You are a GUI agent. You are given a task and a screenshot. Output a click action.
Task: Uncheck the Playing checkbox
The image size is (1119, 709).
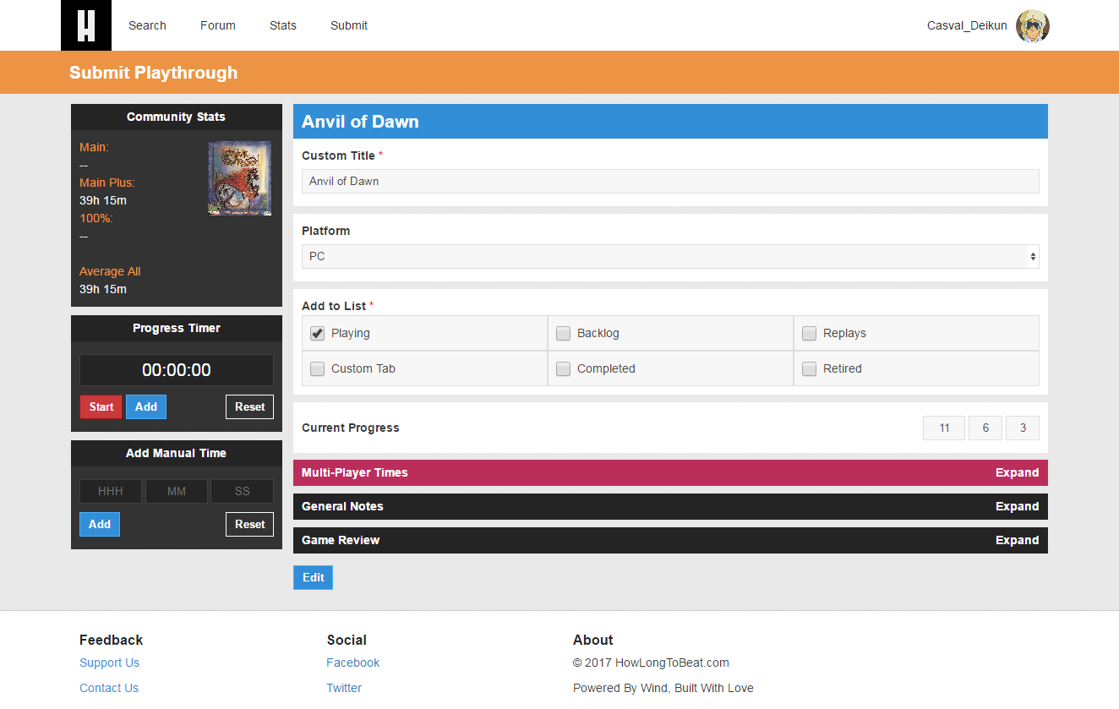(x=317, y=333)
